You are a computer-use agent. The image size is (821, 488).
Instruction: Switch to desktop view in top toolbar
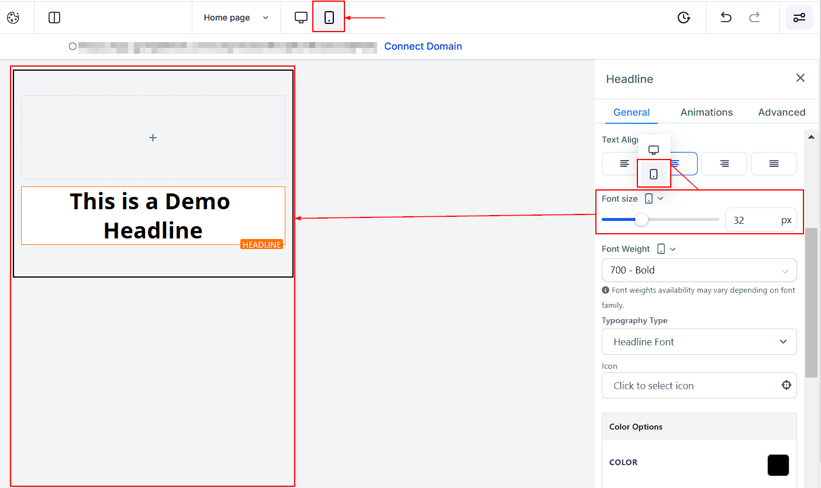tap(301, 18)
